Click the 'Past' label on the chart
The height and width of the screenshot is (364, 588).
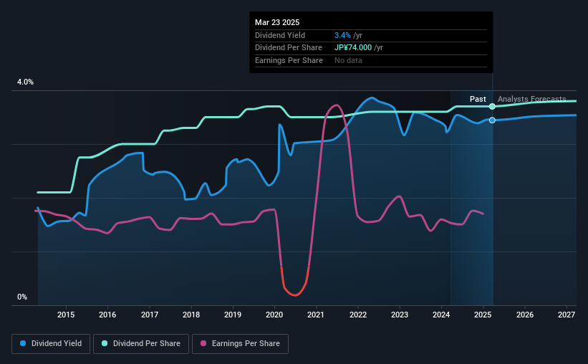tap(478, 99)
